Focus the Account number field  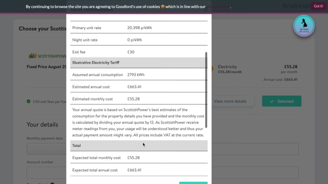46,173
